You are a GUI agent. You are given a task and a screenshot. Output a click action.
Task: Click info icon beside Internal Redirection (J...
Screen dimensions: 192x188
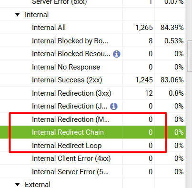114,106
